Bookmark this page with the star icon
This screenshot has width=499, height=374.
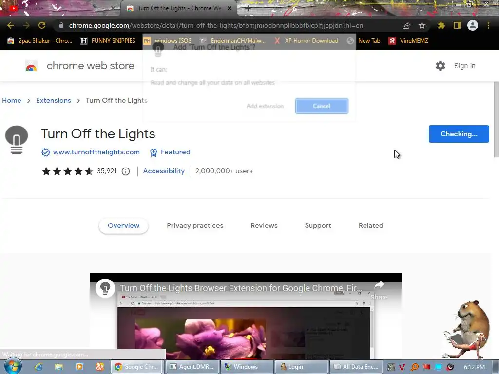click(422, 25)
